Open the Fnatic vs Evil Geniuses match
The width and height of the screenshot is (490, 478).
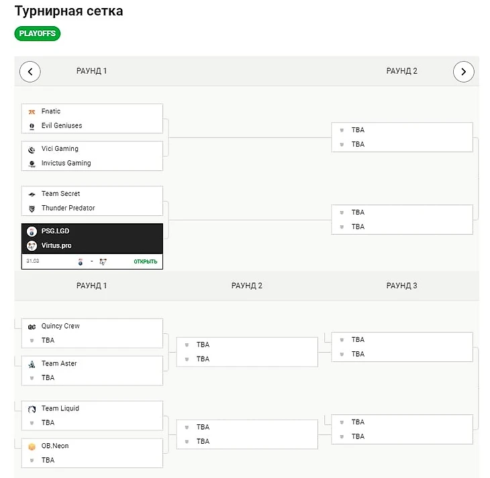pos(92,119)
